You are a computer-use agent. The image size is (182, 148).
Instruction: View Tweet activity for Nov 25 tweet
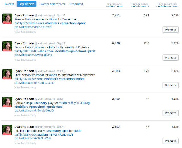coord(25,32)
